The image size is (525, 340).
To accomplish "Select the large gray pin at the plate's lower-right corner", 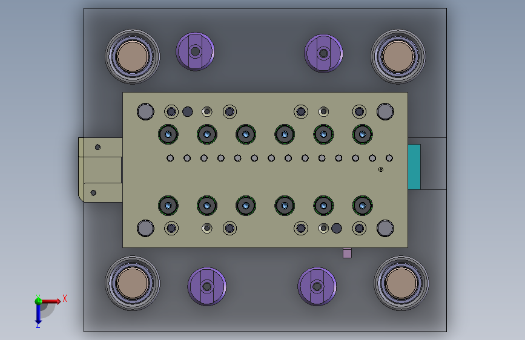I will [385, 228].
